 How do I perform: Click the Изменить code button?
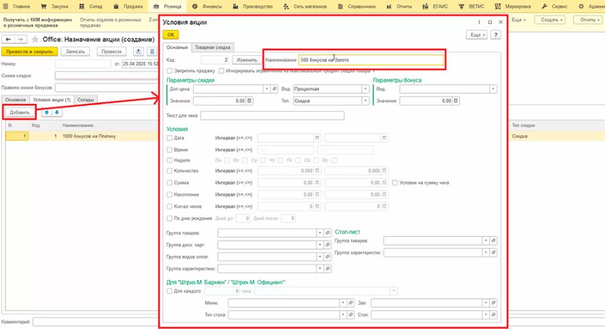[x=247, y=60]
